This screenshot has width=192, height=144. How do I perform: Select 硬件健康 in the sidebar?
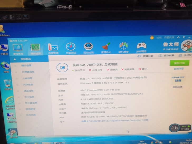pos(26,65)
